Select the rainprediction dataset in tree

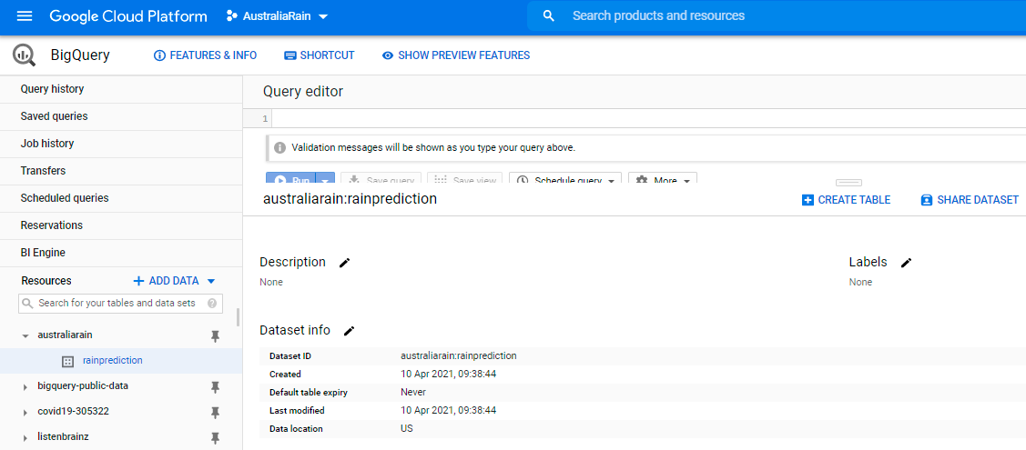click(x=112, y=361)
